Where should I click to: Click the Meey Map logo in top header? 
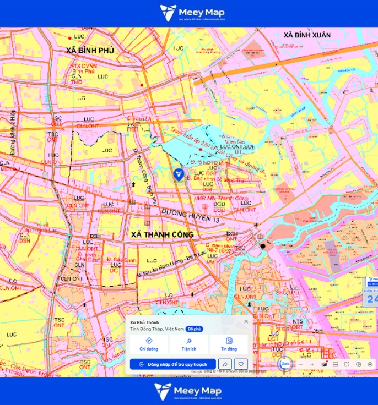(192, 13)
